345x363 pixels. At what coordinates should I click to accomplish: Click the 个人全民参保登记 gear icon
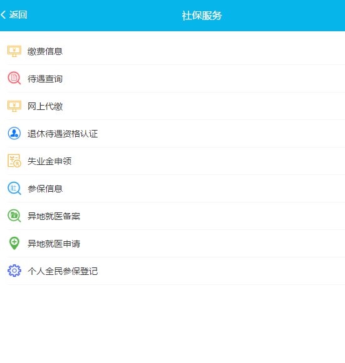point(14,271)
